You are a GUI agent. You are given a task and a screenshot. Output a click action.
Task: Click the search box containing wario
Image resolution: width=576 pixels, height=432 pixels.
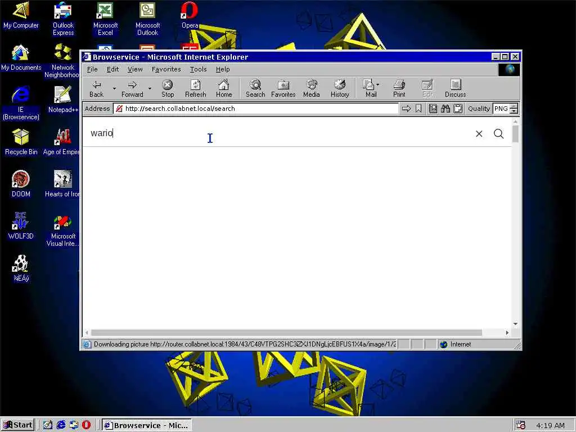pos(279,133)
